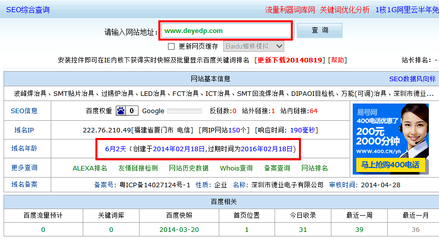The image size is (439, 239).
Task: Click the 站外链接 value 1
Action: pyautogui.click(x=273, y=111)
